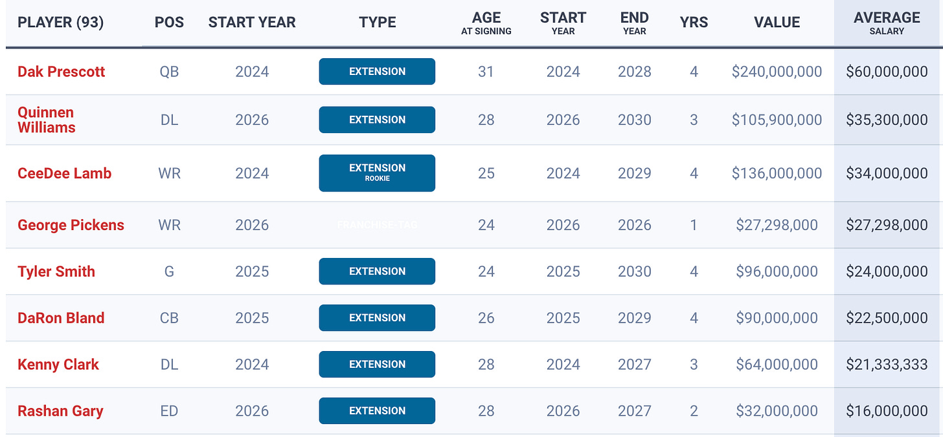943x437 pixels.
Task: Open George Pickens player page
Action: (x=71, y=225)
